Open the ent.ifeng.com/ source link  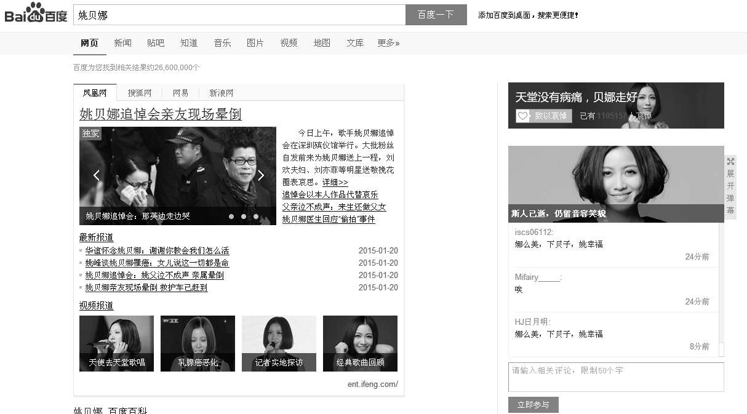372,384
